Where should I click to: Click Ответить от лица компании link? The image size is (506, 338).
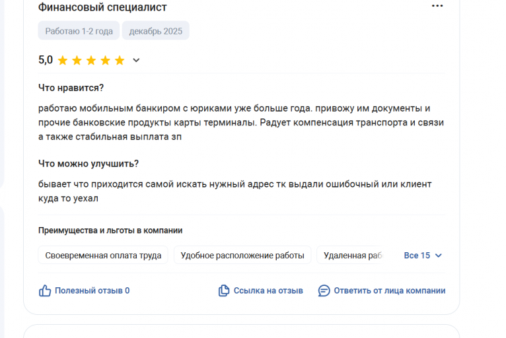[390, 290]
